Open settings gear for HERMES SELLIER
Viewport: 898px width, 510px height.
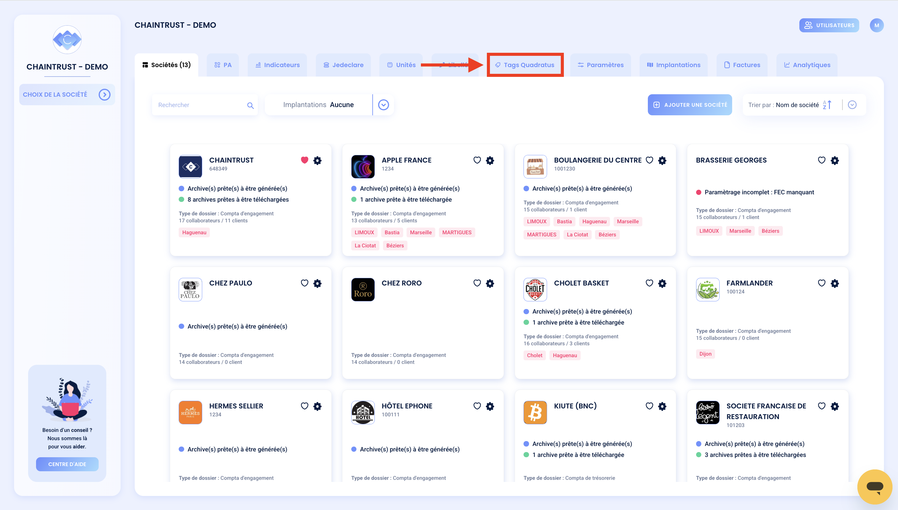(x=317, y=406)
